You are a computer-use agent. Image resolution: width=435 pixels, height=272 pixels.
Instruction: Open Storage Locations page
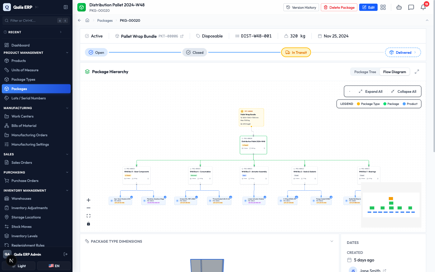[36, 217]
